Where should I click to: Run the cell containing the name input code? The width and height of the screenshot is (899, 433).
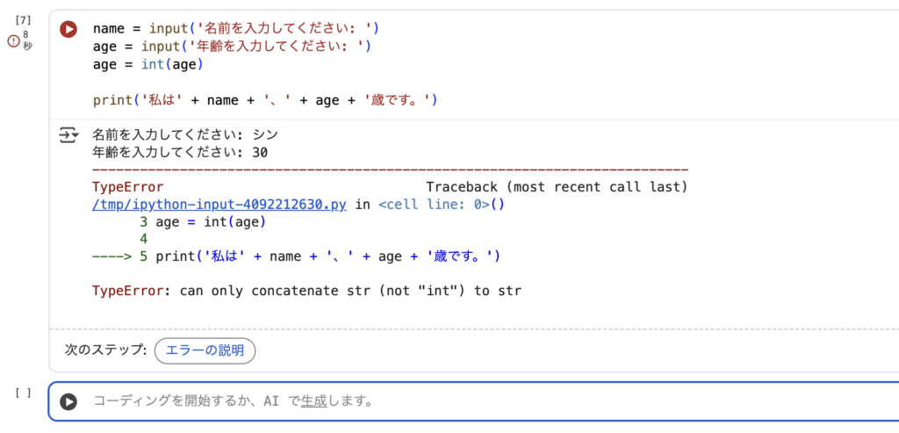click(x=68, y=29)
